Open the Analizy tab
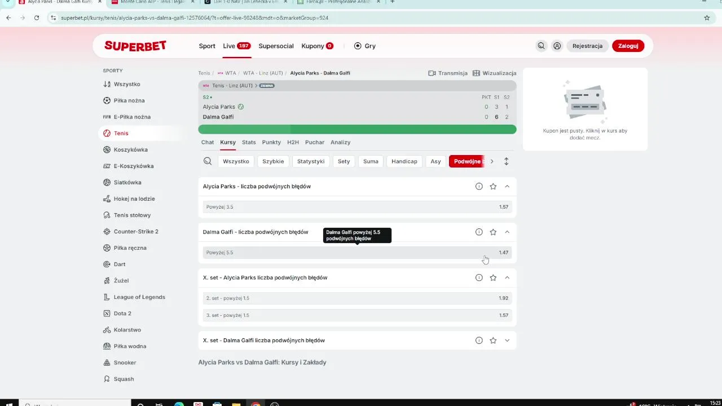 pos(340,142)
